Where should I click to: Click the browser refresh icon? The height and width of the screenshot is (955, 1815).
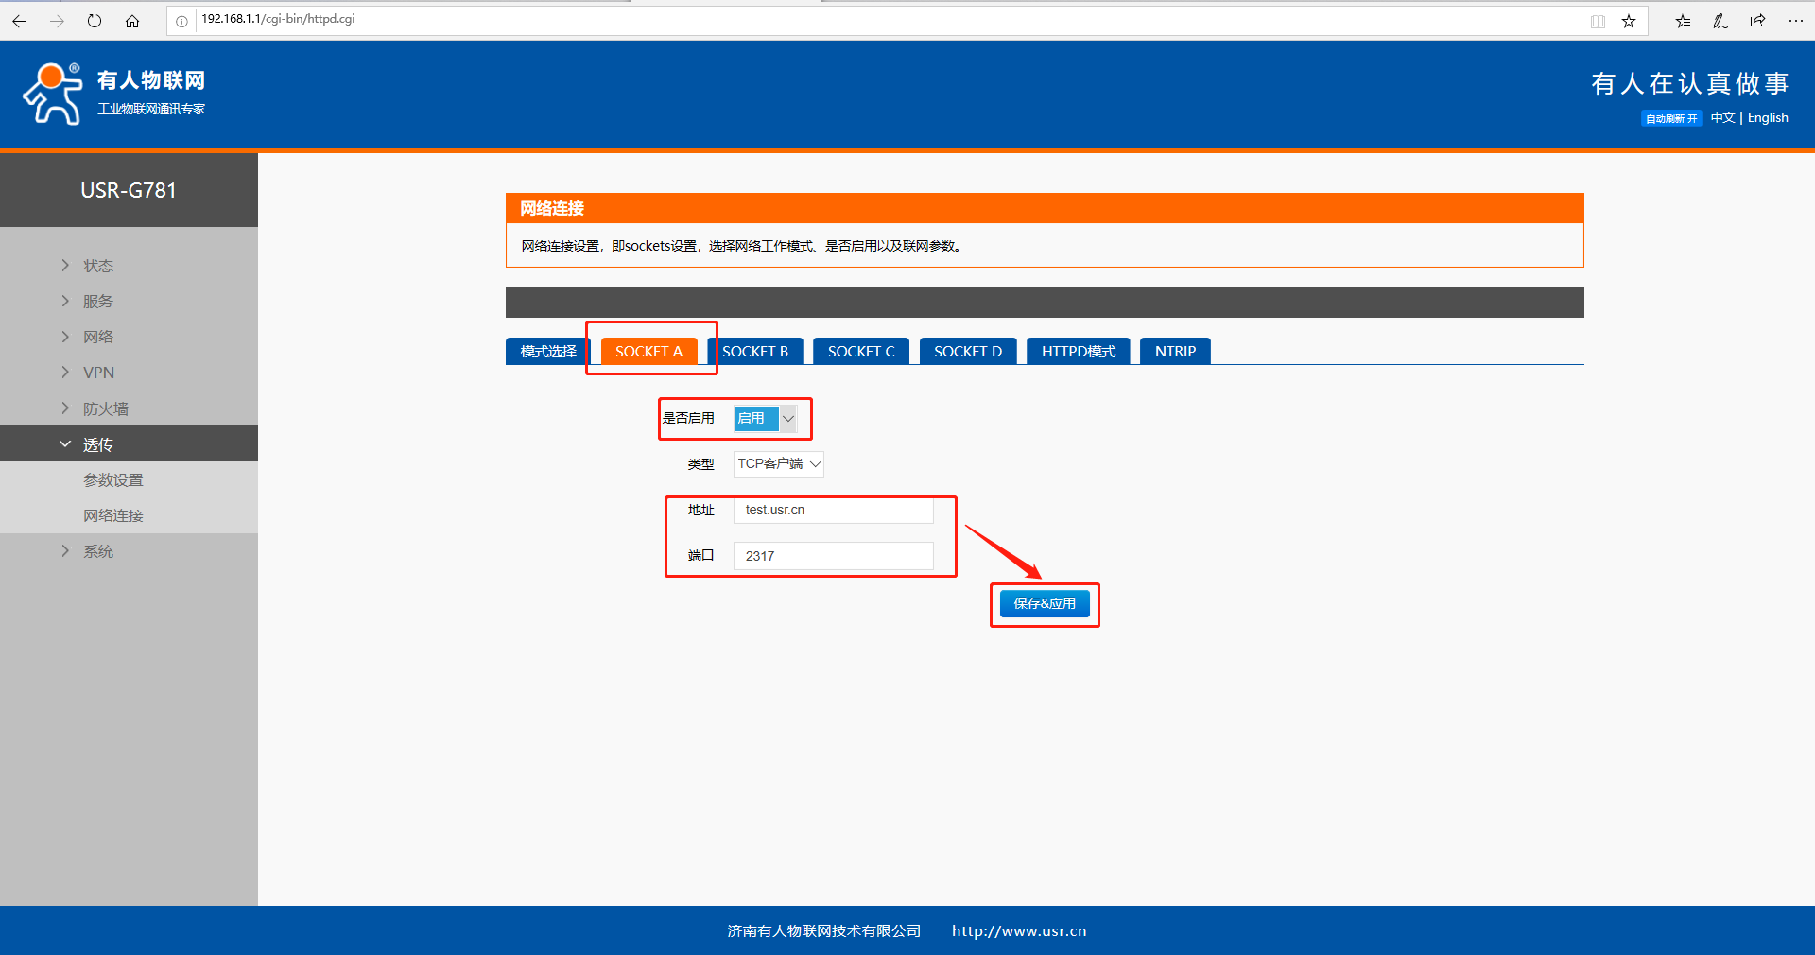point(95,21)
